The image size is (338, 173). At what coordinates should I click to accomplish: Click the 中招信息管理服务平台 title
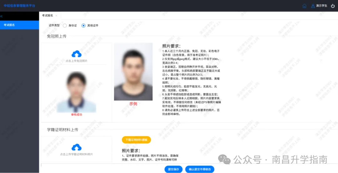point(19,6)
